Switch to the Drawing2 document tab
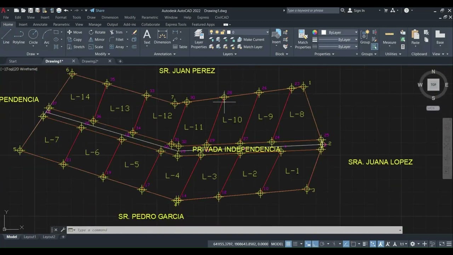This screenshot has height=255, width=453. click(x=90, y=61)
